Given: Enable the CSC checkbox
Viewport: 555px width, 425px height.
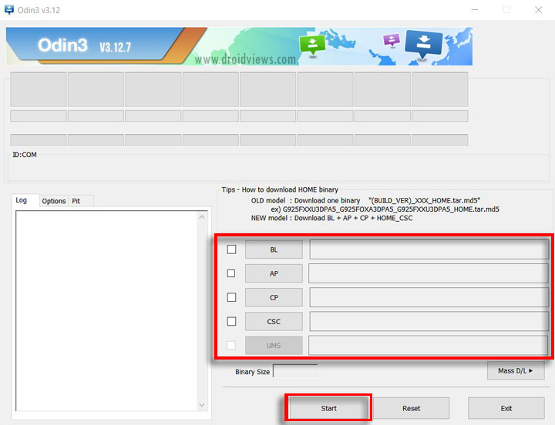Looking at the screenshot, I should (x=231, y=321).
